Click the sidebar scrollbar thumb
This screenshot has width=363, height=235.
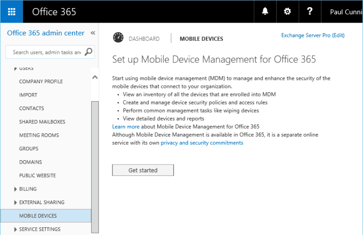click(95, 167)
